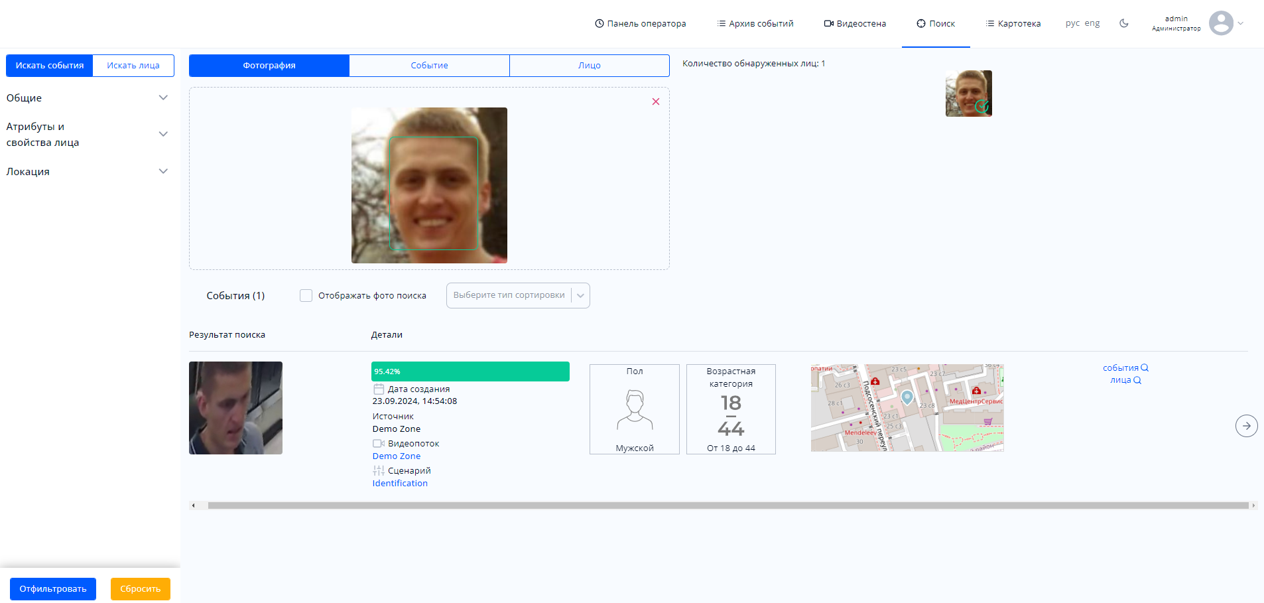Select the Искать события toggle button
1264x603 pixels.
(x=50, y=66)
